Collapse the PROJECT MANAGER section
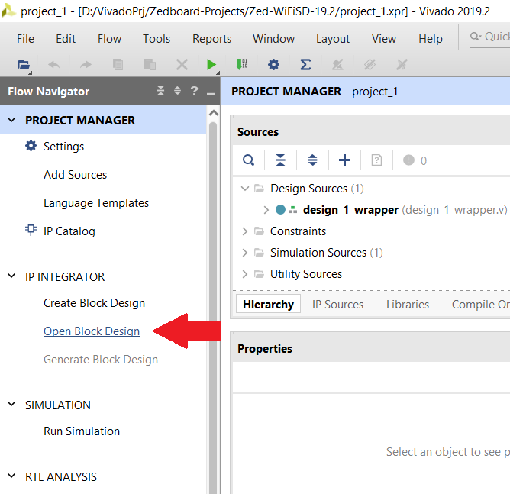This screenshot has width=510, height=494. (x=11, y=120)
